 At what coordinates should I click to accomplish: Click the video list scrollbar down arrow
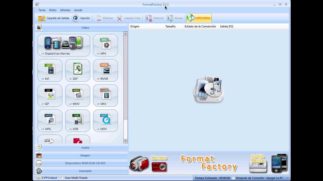pyautogui.click(x=125, y=141)
